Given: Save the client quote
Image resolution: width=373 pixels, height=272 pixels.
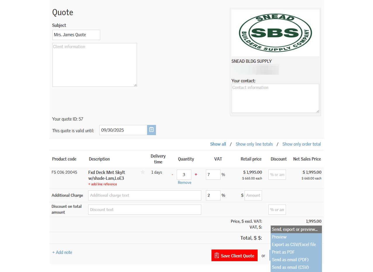Looking at the screenshot, I should click(235, 255).
